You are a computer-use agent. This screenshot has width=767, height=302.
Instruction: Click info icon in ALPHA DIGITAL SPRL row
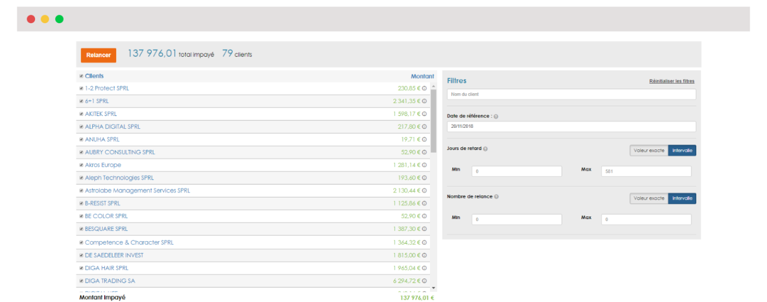pos(425,127)
